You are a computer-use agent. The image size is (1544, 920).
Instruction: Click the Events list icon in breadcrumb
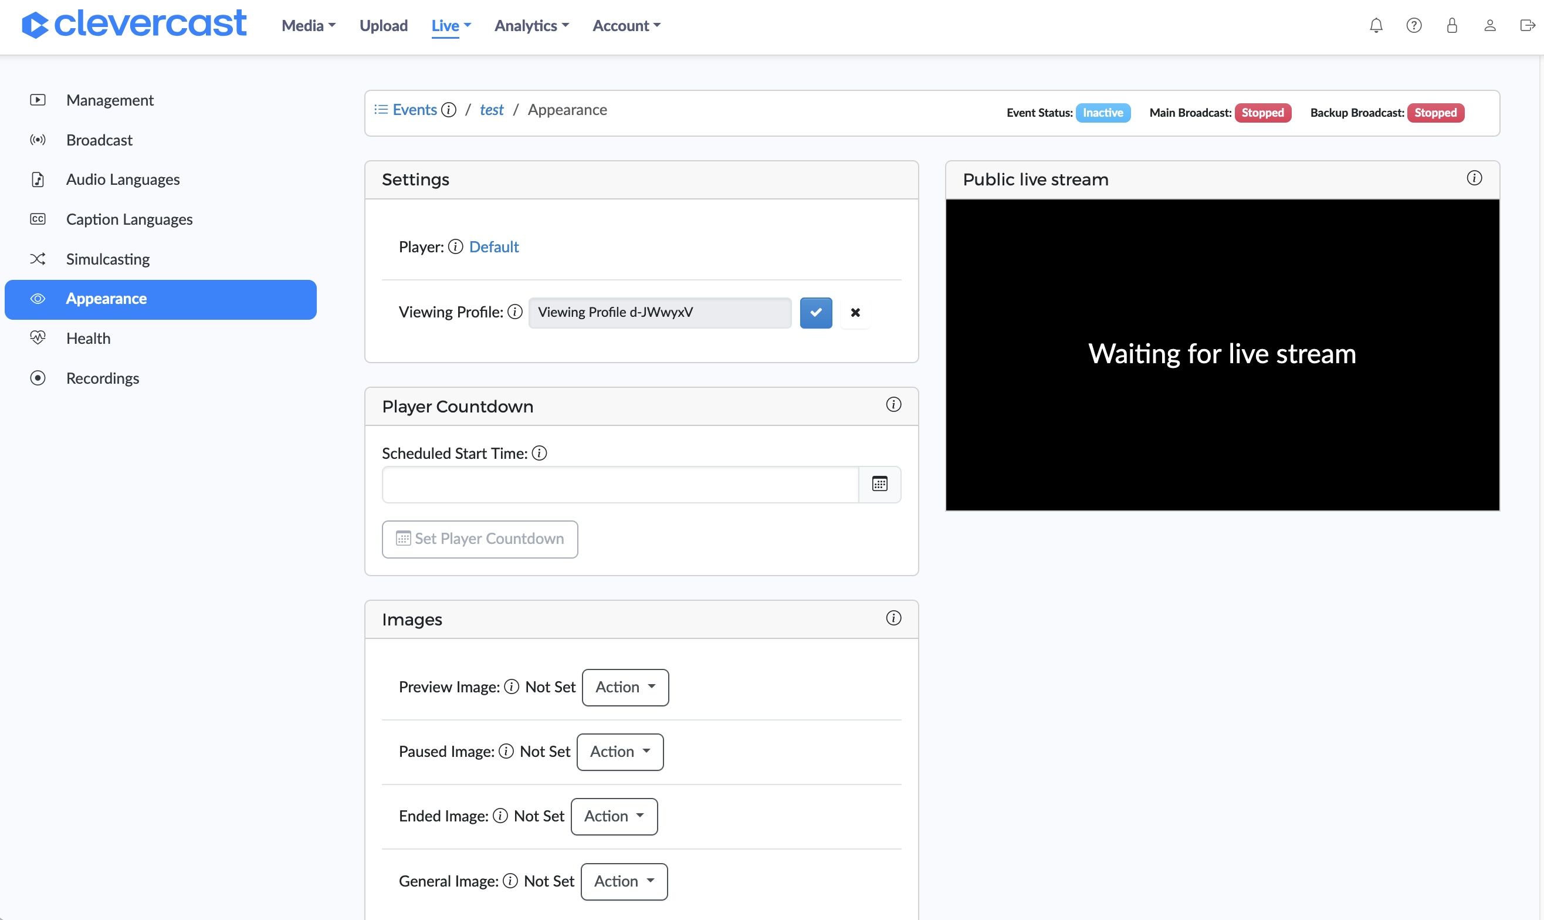pos(381,110)
